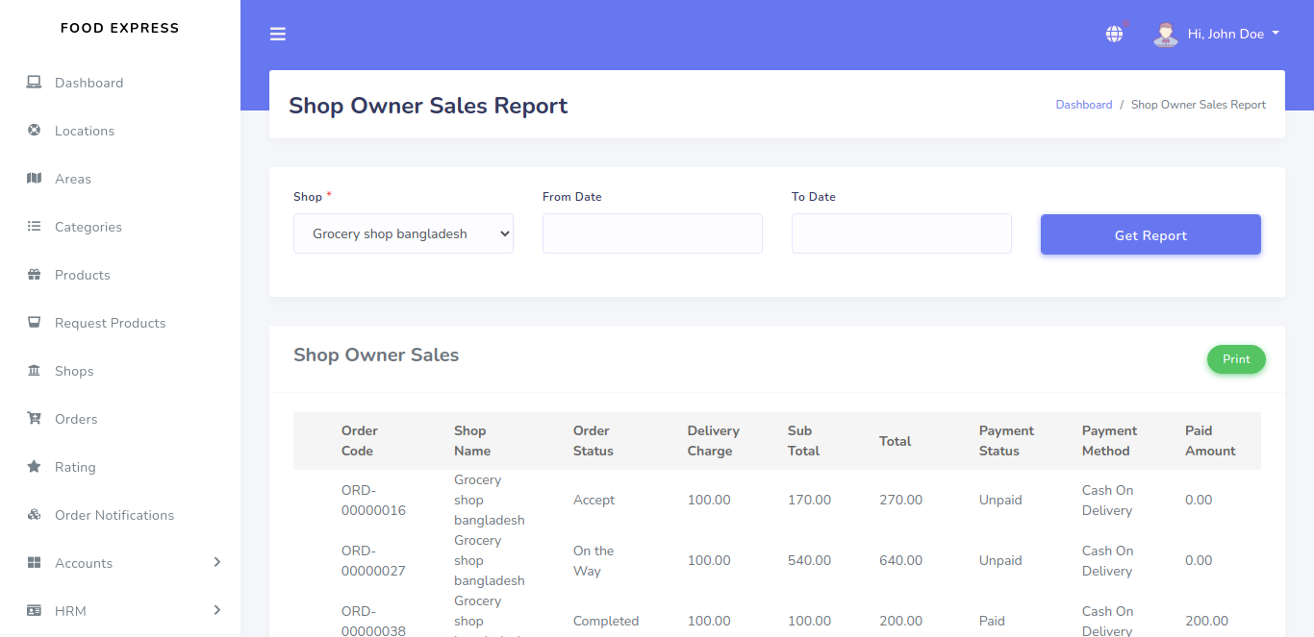Open the Rating menu item
This screenshot has height=637, width=1314.
[x=120, y=467]
